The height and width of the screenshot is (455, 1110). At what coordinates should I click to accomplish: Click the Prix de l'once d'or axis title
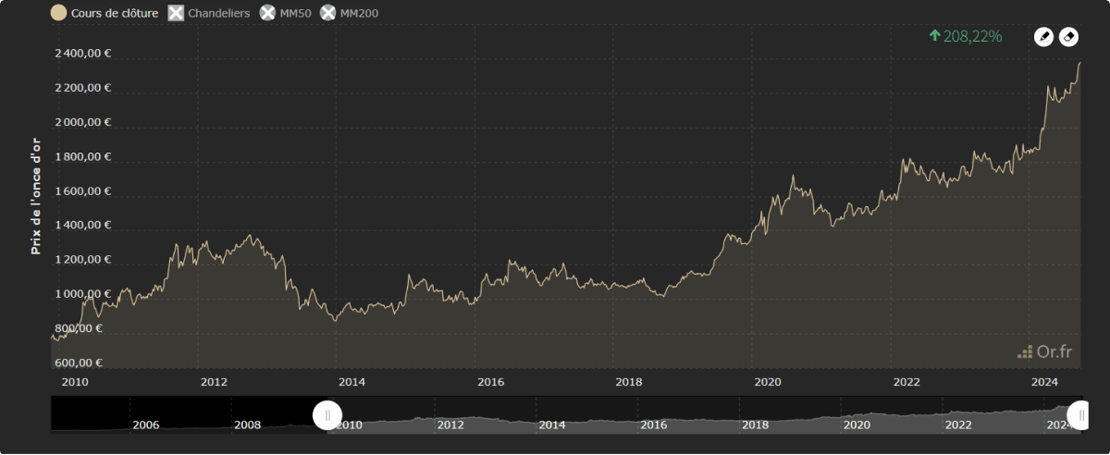[36, 195]
